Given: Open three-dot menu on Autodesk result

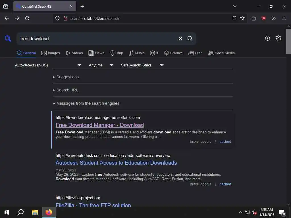Looking at the screenshot, I should (x=216, y=184).
